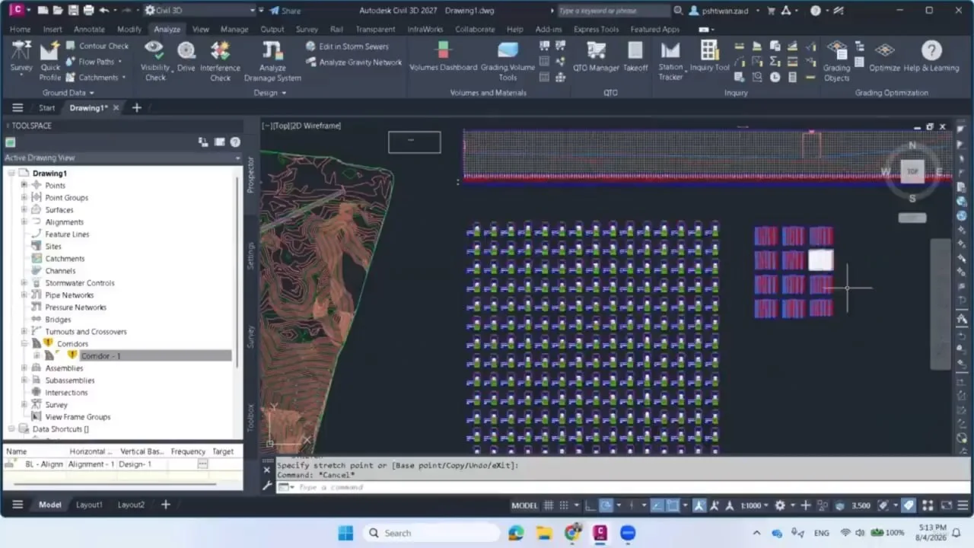Click the TOP face of the ViewCube

pyautogui.click(x=912, y=171)
